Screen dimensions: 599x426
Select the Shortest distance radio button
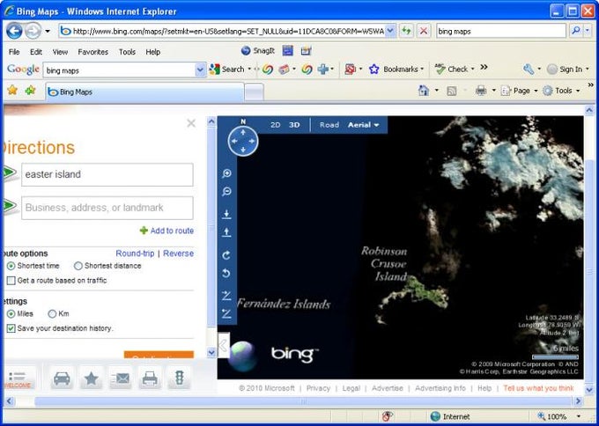click(78, 266)
